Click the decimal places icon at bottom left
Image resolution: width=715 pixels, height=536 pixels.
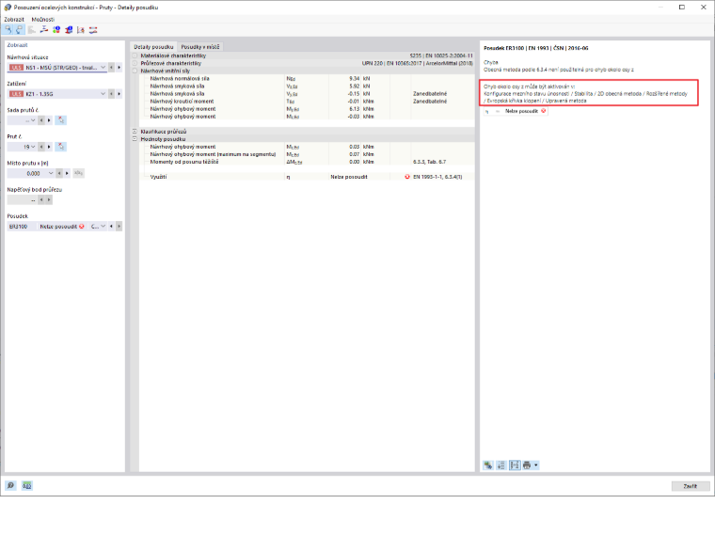27,486
